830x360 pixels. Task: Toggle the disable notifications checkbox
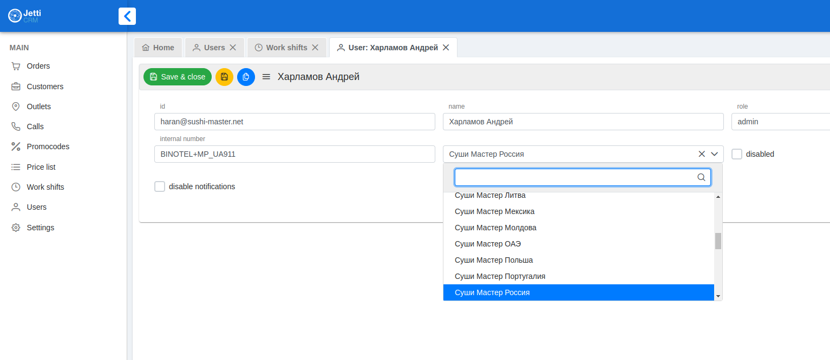160,186
